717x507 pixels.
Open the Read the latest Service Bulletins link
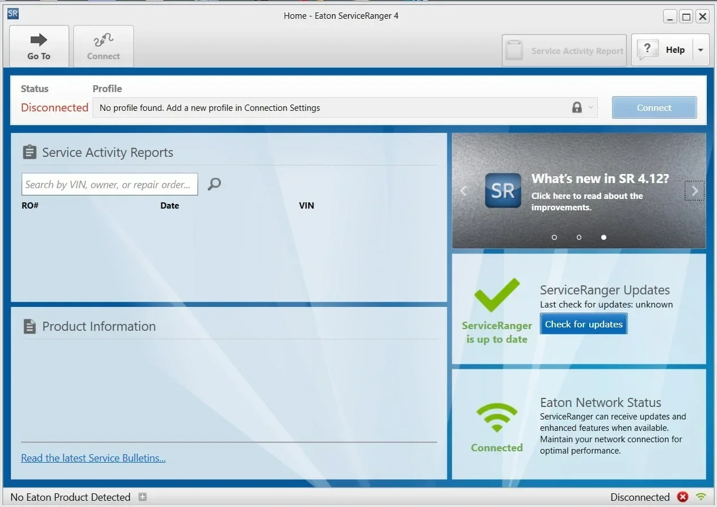click(93, 458)
